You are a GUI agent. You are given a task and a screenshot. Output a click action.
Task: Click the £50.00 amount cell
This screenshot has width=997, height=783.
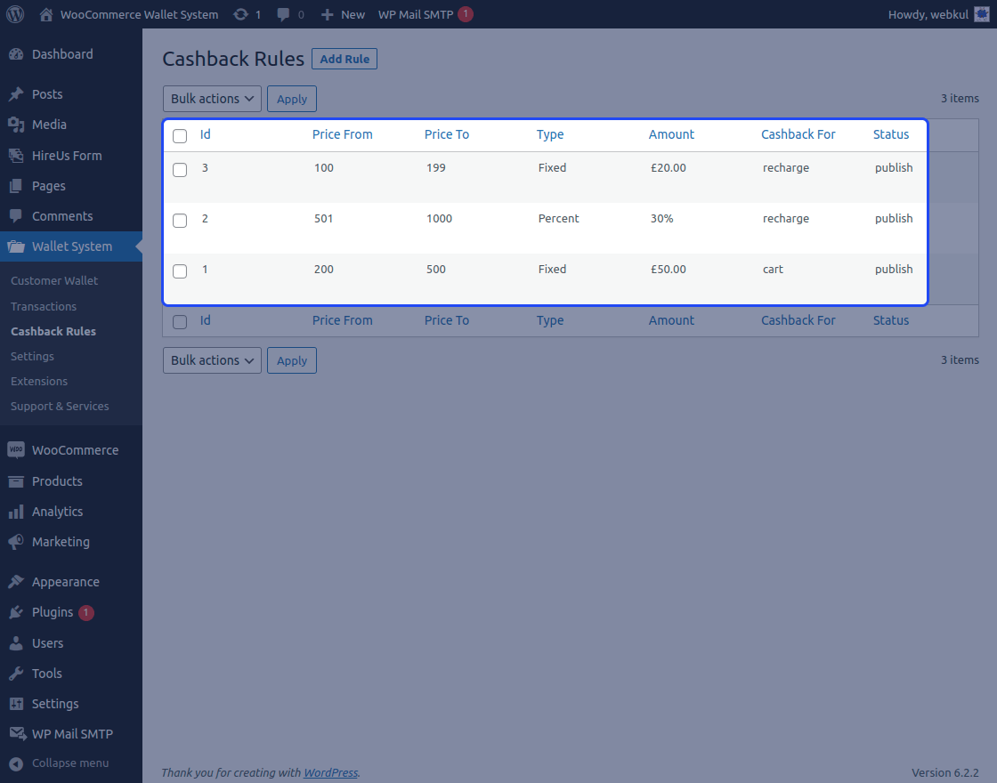[x=669, y=270]
